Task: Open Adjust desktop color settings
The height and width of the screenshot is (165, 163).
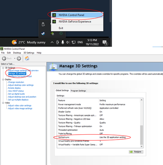Action: coord(21,85)
